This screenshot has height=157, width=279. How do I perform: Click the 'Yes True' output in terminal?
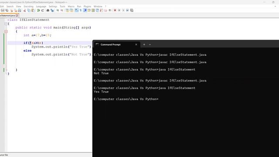(x=101, y=92)
